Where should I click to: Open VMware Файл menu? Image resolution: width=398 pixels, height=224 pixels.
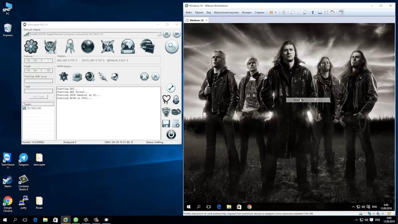(x=189, y=12)
